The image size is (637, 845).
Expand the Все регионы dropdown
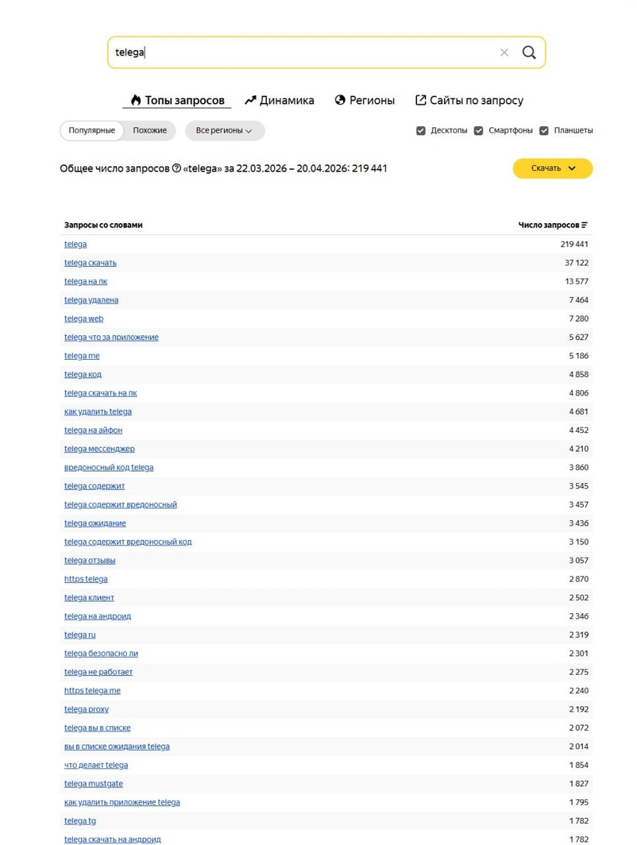click(x=224, y=131)
